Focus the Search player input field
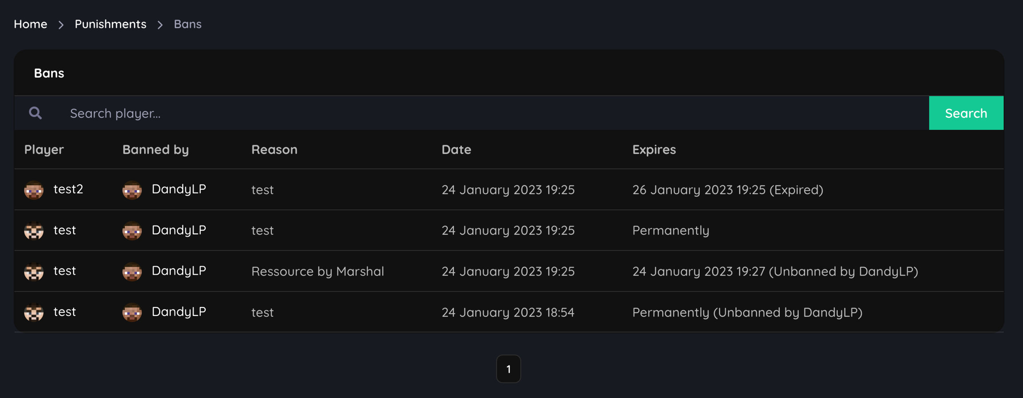Viewport: 1023px width, 398px height. click(488, 113)
